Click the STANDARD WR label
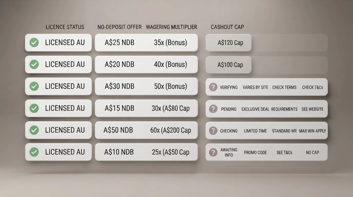The height and width of the screenshot is (197, 353). (284, 131)
